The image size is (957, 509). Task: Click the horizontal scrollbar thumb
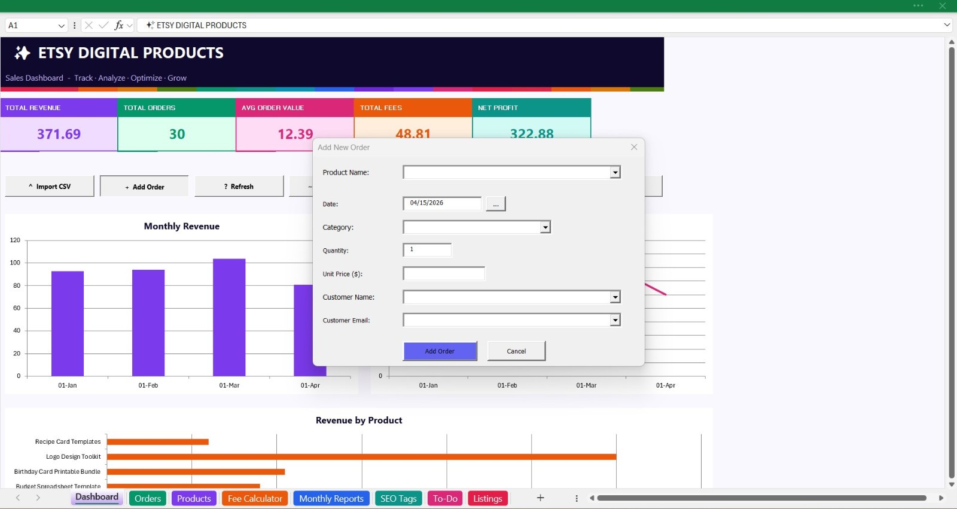(761, 498)
